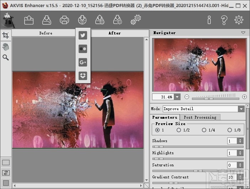
Task: Select Preview Size 1/4
Action: 204,130
